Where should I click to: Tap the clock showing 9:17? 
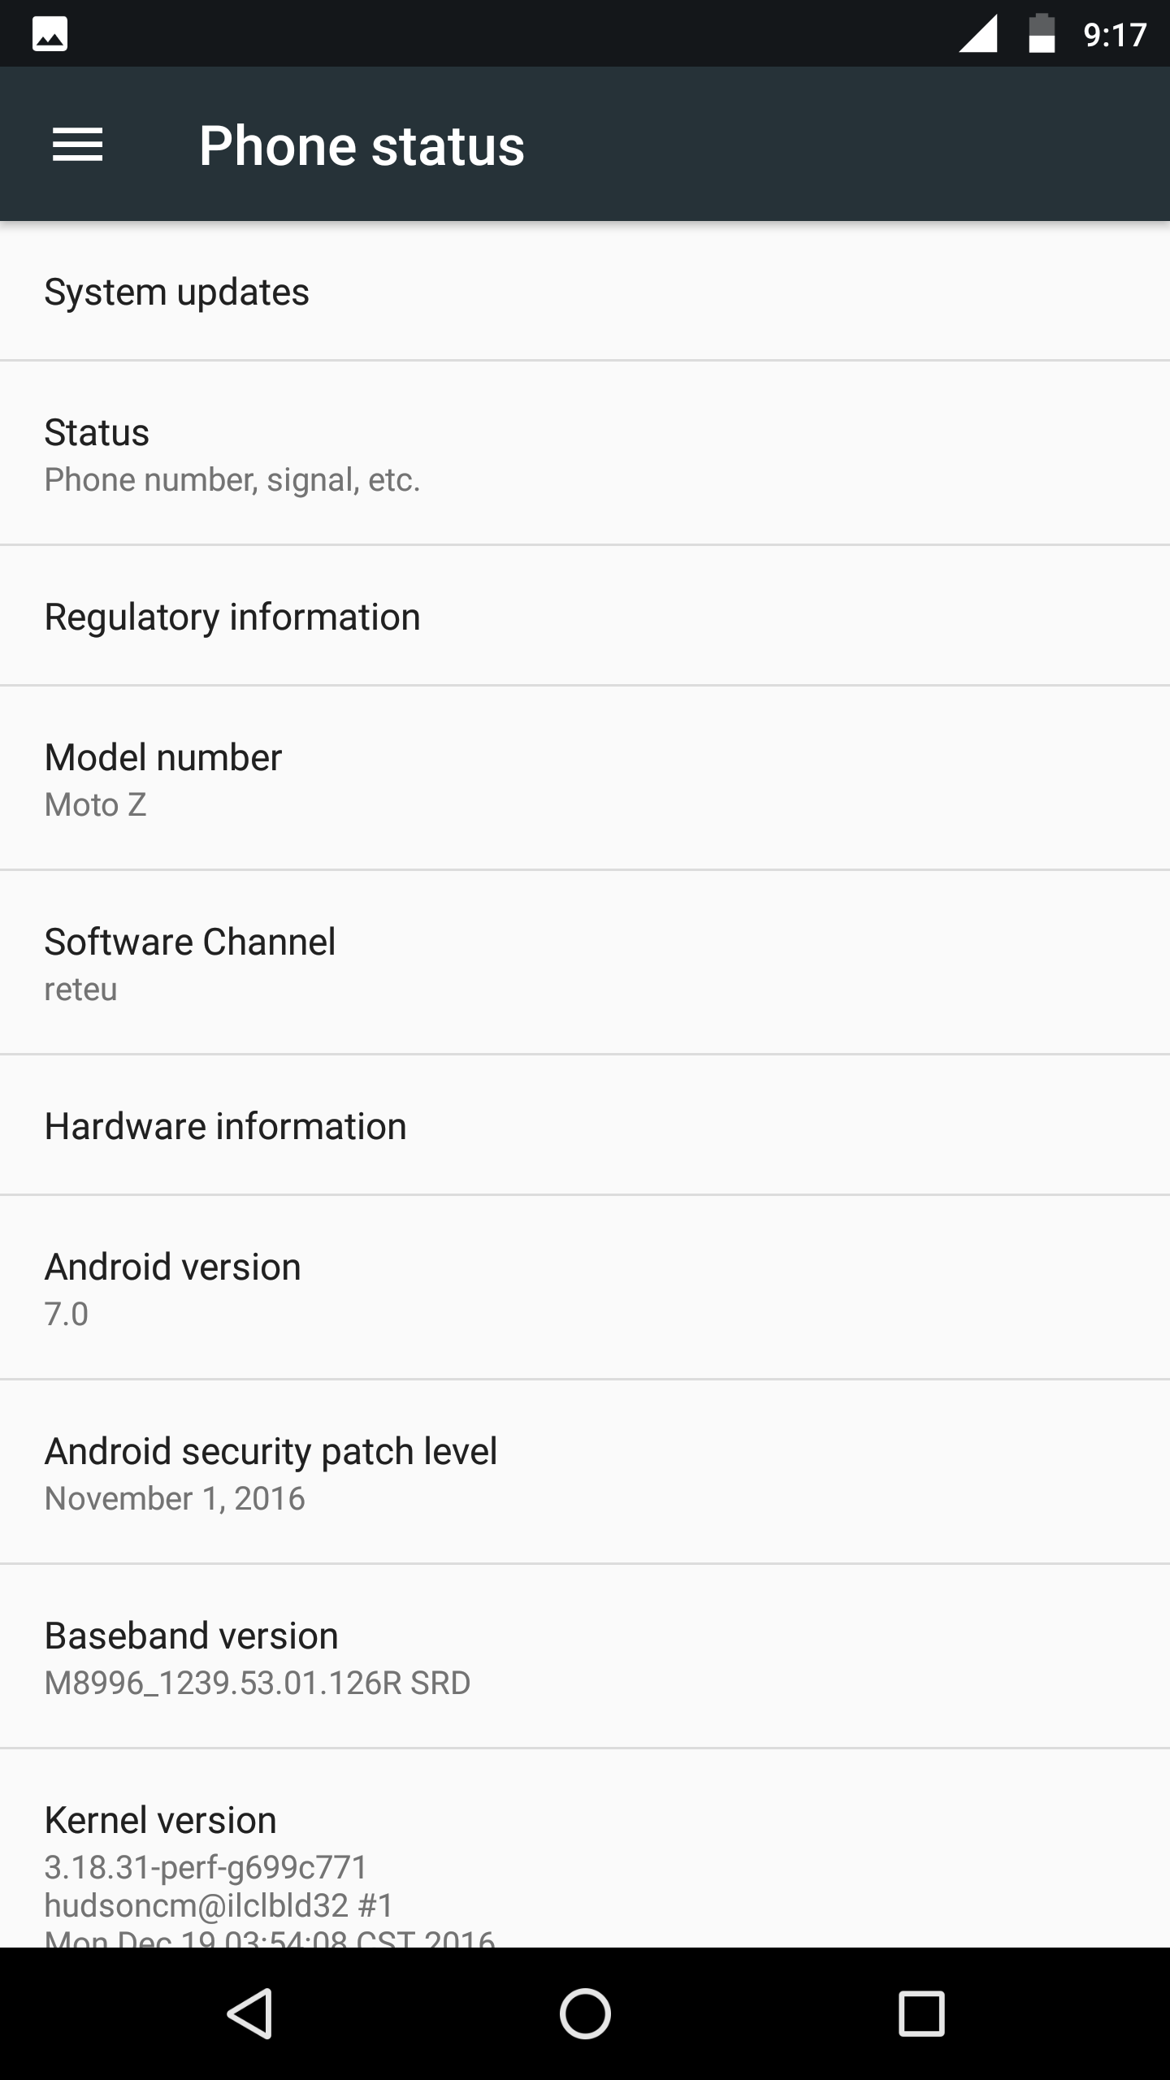tap(1115, 35)
